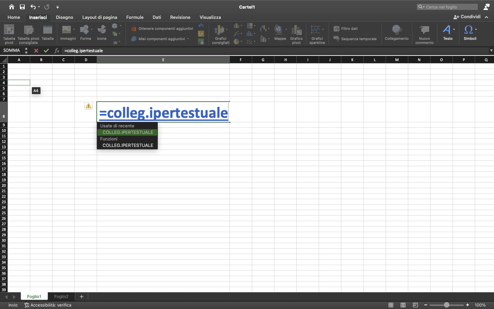Viewport: 494px width, 309px height.
Task: Insert an icon using the Icone tool
Action: point(102,33)
